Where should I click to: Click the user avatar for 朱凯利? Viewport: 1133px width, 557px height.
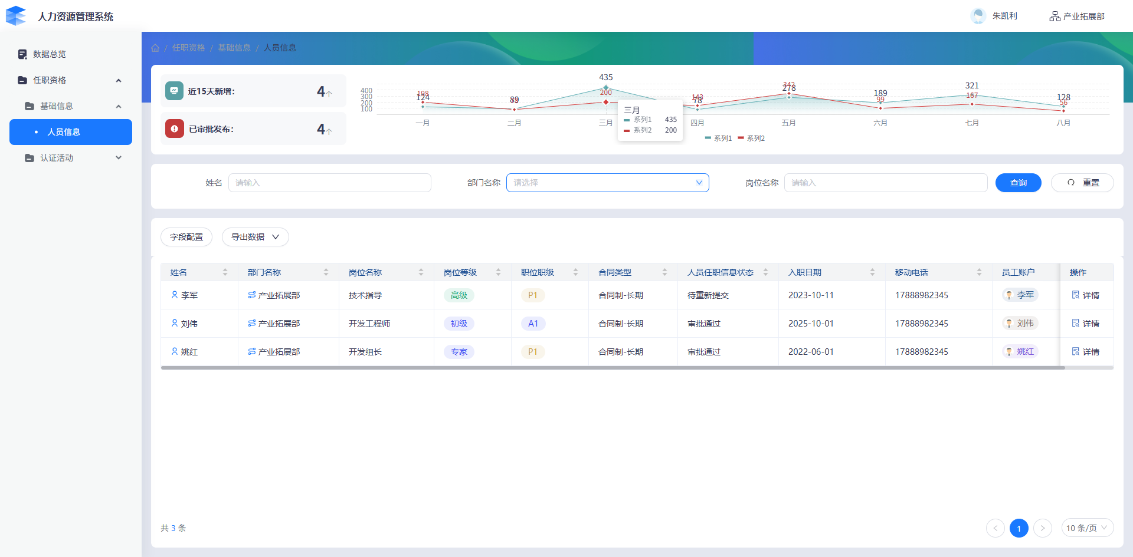point(978,16)
